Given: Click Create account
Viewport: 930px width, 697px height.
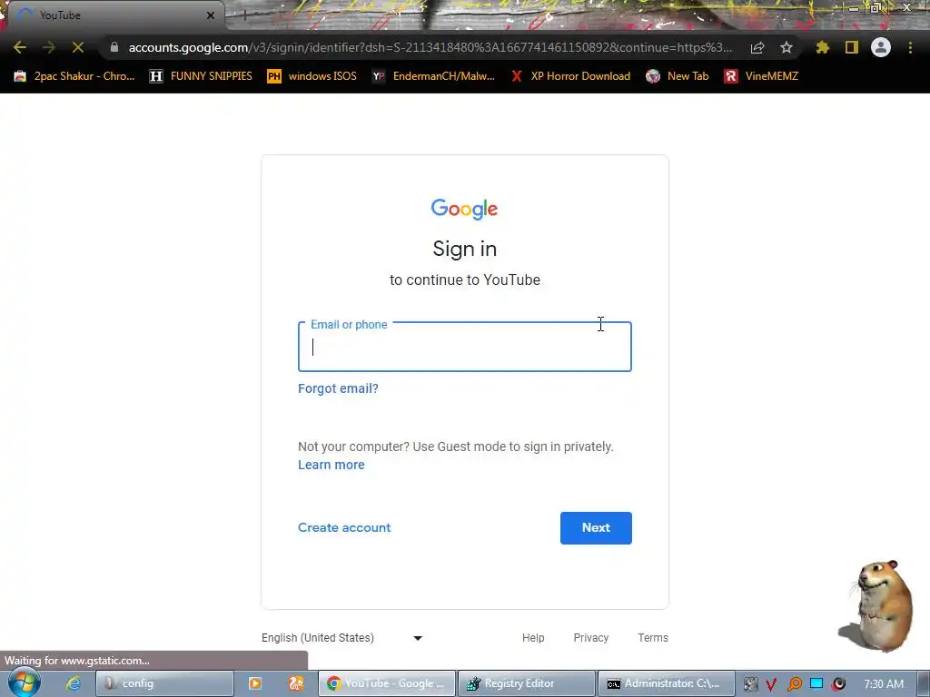Looking at the screenshot, I should click(344, 527).
